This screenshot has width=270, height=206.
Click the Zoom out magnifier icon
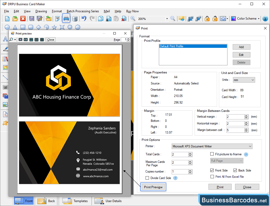(x=173, y=18)
